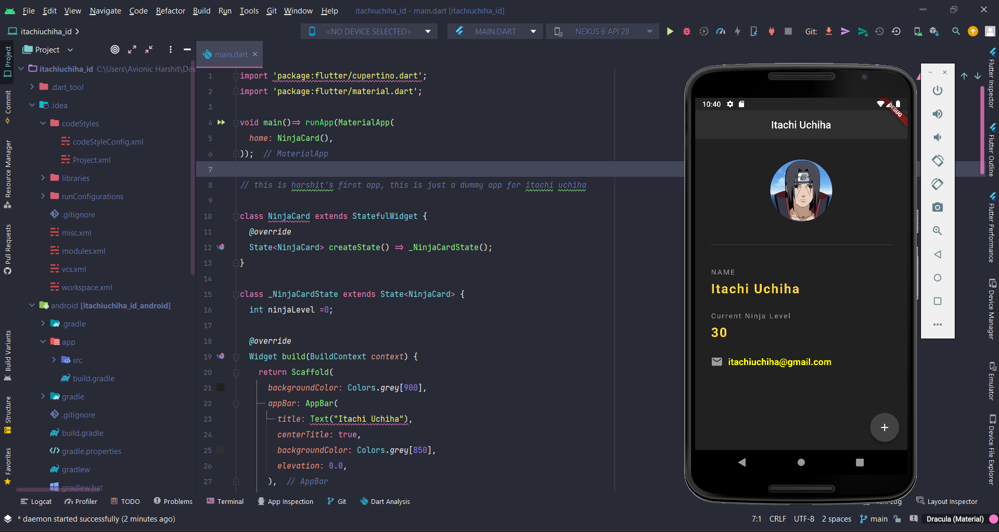Open the Problems tool window
This screenshot has width=999, height=532.
click(173, 501)
